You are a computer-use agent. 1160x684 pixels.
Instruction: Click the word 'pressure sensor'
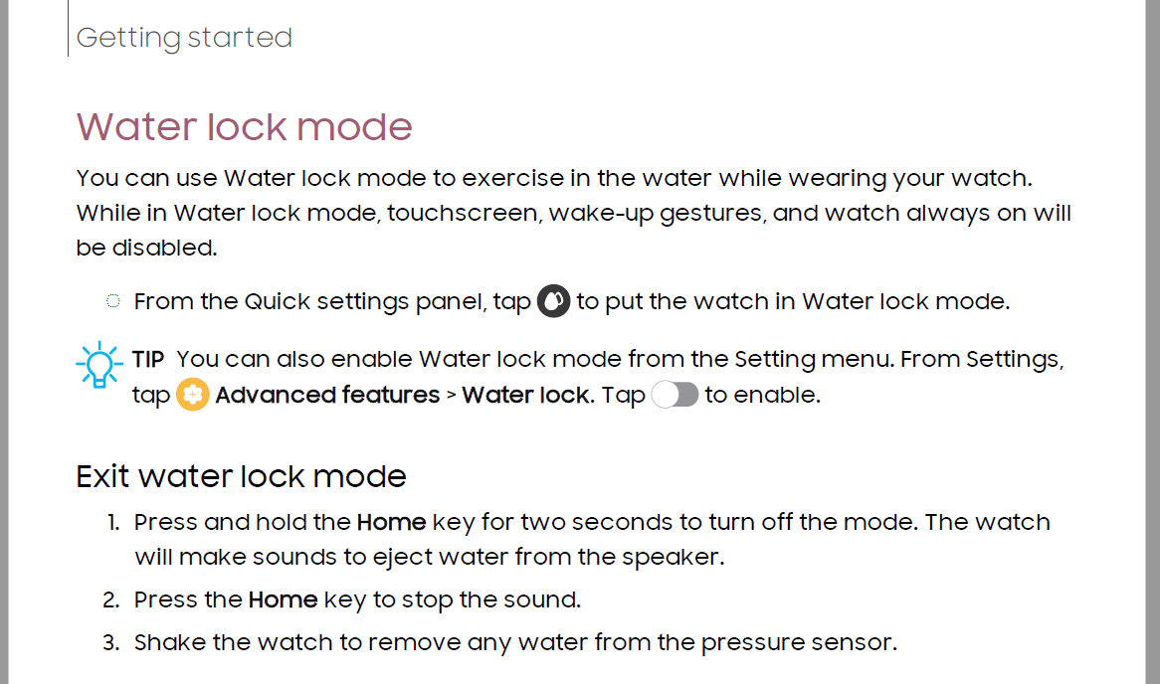pos(797,642)
